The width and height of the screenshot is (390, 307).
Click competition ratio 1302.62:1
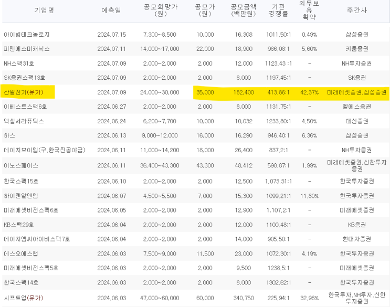point(278,282)
